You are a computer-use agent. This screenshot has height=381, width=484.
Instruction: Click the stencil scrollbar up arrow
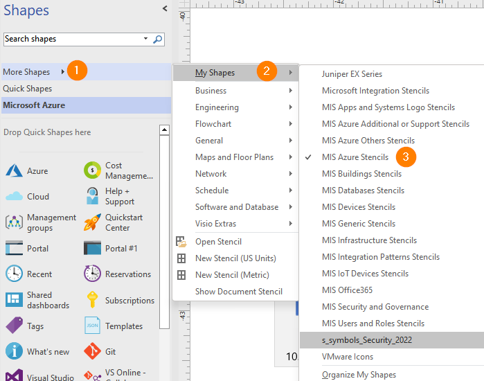pos(165,130)
